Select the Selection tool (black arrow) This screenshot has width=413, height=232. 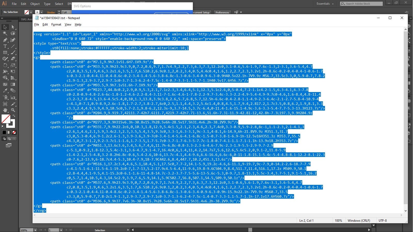[x=5, y=27]
